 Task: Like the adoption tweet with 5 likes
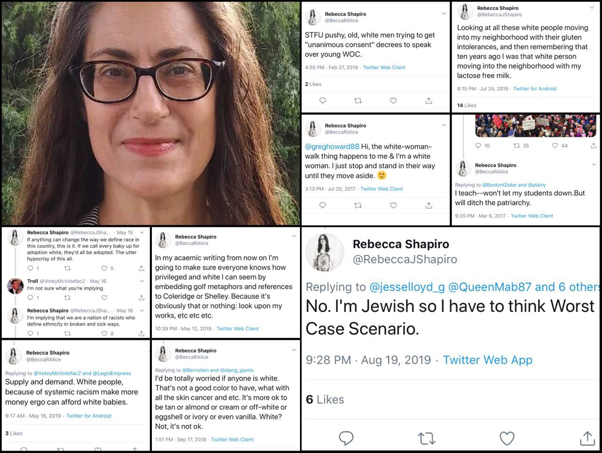coord(104,268)
